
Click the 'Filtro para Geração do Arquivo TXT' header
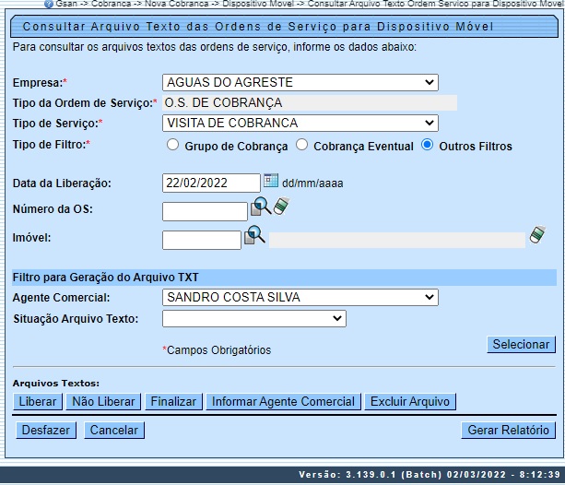284,278
